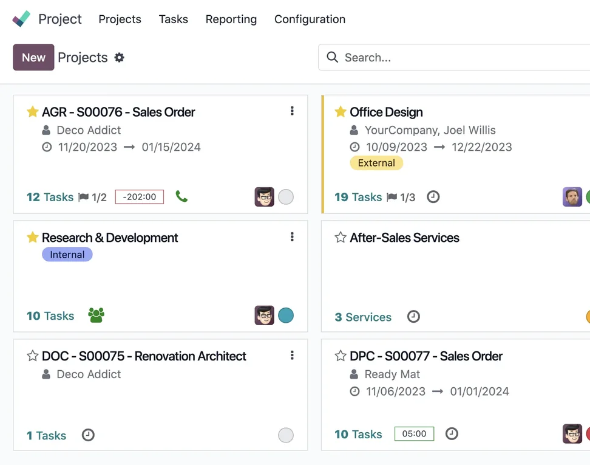Screen dimensions: 590x465
Task: Open the Projects menu
Action: 120,19
